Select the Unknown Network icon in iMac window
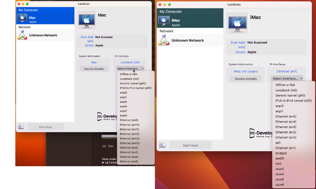Screen dimensions: 316x189 pyautogui.click(x=164, y=40)
